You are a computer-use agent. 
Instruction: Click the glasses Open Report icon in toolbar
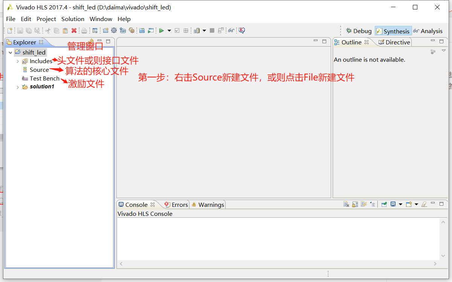tap(231, 30)
